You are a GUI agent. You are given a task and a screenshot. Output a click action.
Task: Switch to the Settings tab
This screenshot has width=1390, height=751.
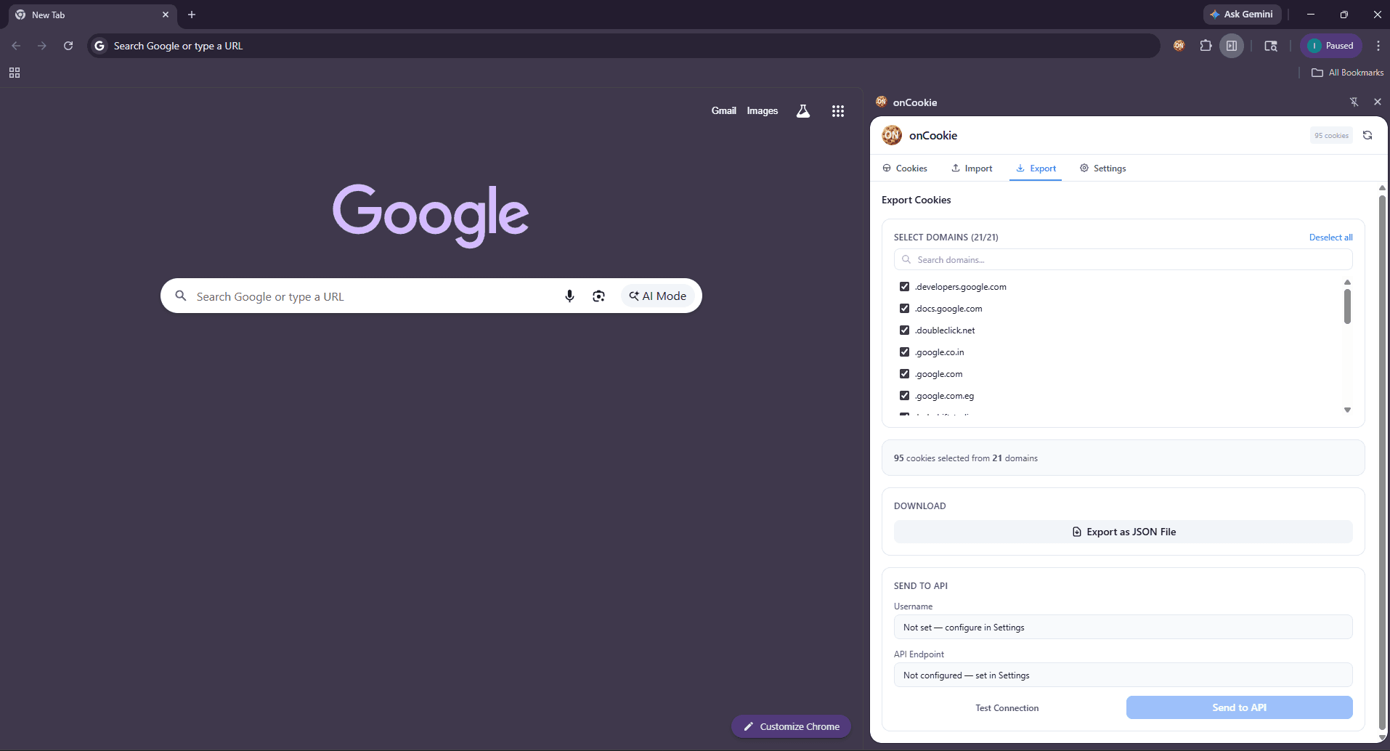click(1102, 169)
